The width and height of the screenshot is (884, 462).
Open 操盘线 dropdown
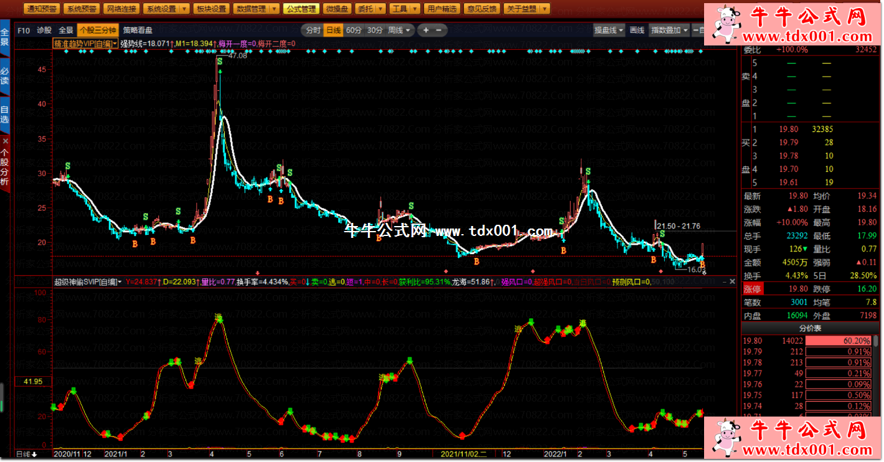click(609, 30)
